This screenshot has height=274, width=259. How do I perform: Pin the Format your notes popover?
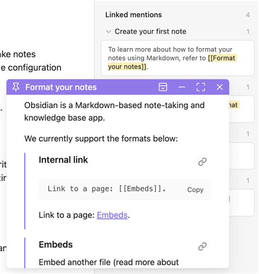[16, 87]
